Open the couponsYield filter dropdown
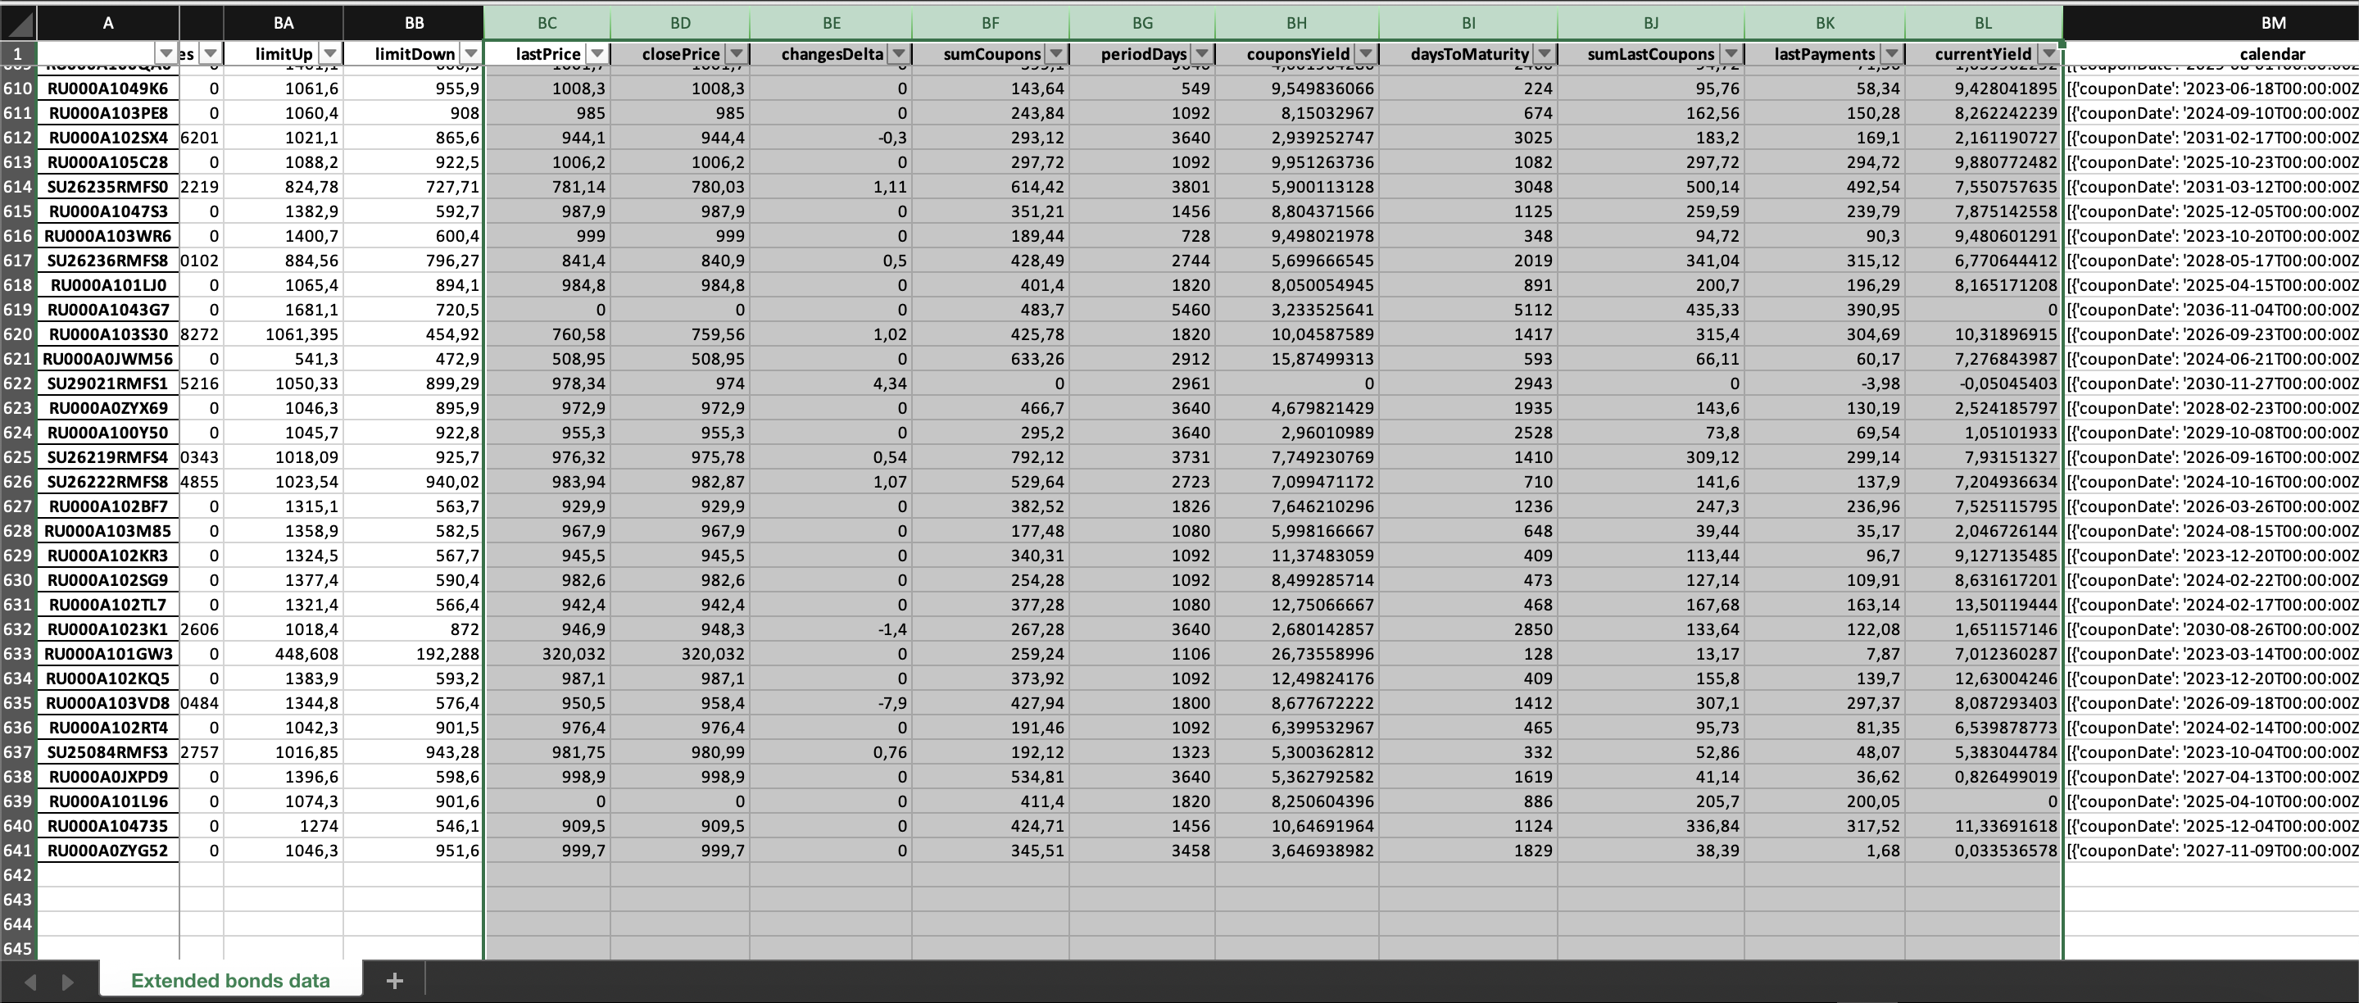This screenshot has height=1003, width=2359. click(x=1365, y=54)
